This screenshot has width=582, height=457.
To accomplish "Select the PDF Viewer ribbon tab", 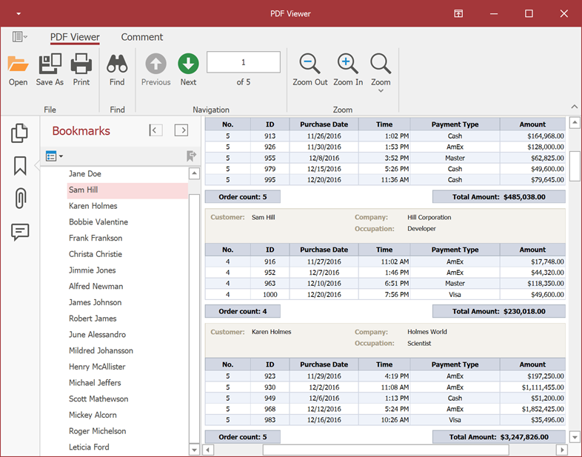I will coord(75,37).
